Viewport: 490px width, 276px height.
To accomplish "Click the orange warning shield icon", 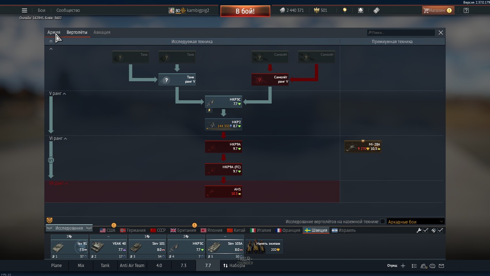I will coord(50,220).
